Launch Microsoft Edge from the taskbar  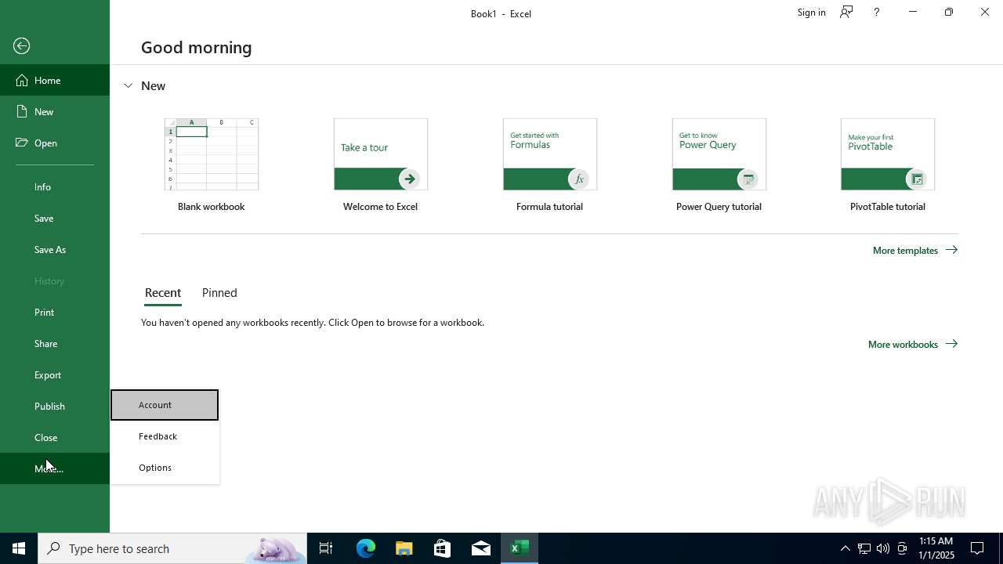(x=366, y=548)
